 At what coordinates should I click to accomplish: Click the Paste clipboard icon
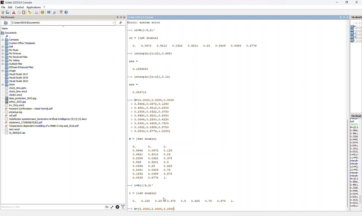tap(24, 12)
